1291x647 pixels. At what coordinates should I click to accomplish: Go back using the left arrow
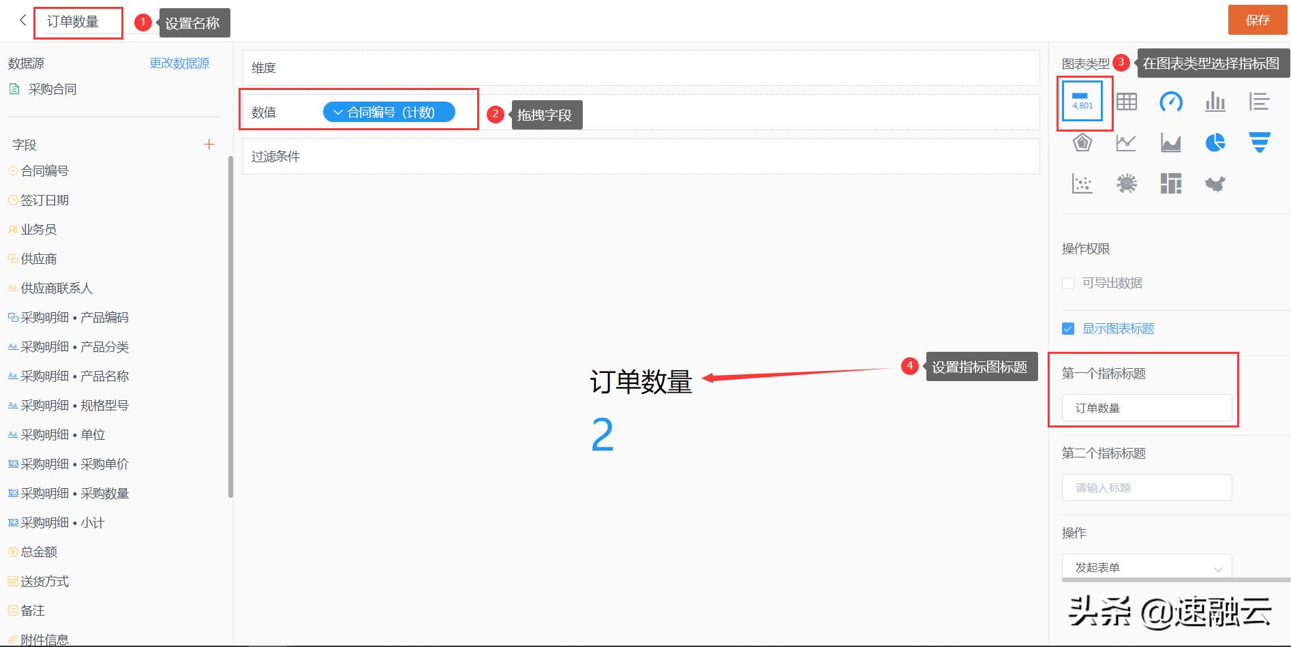click(x=22, y=20)
